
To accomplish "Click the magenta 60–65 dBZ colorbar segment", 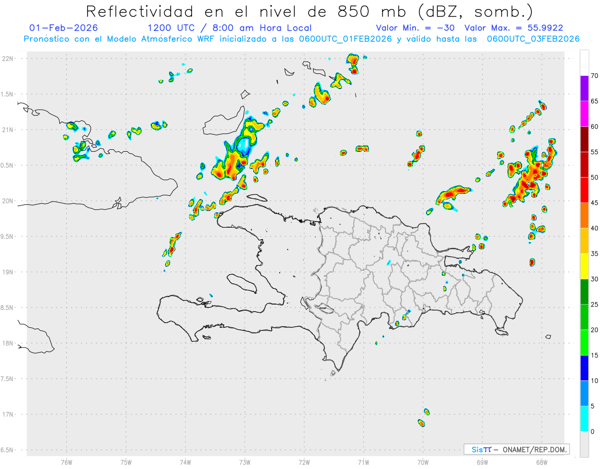I will tap(584, 114).
